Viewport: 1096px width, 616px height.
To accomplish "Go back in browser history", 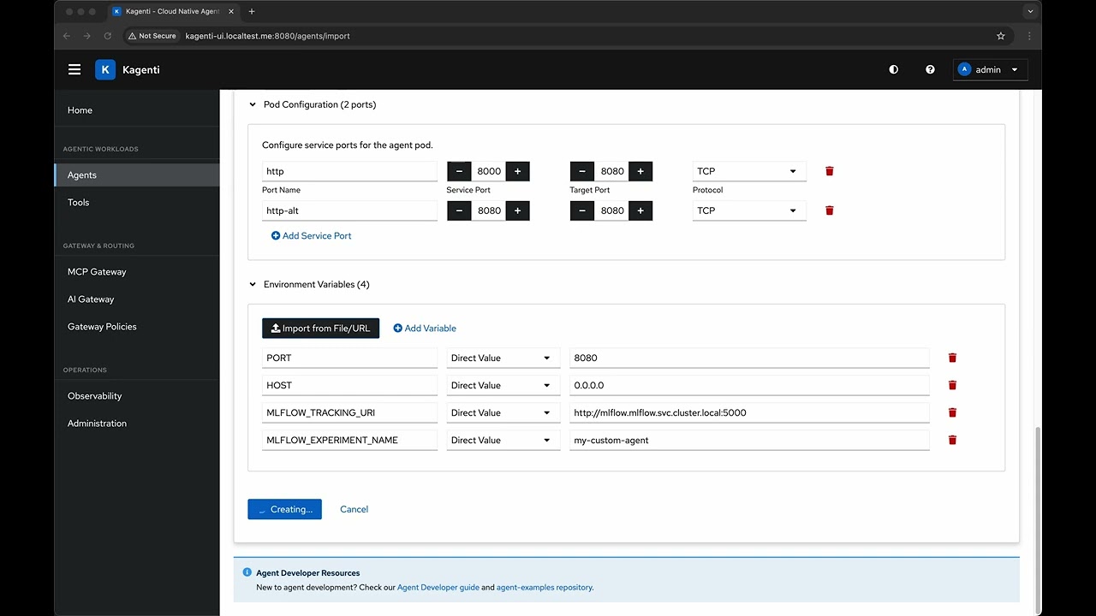I will coord(67,36).
